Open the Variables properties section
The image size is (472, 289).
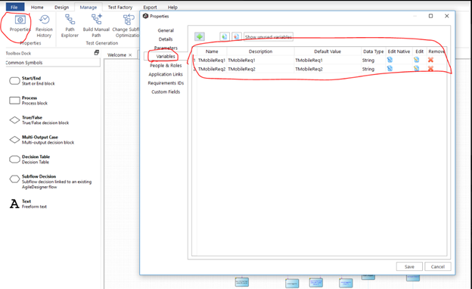pyautogui.click(x=166, y=56)
